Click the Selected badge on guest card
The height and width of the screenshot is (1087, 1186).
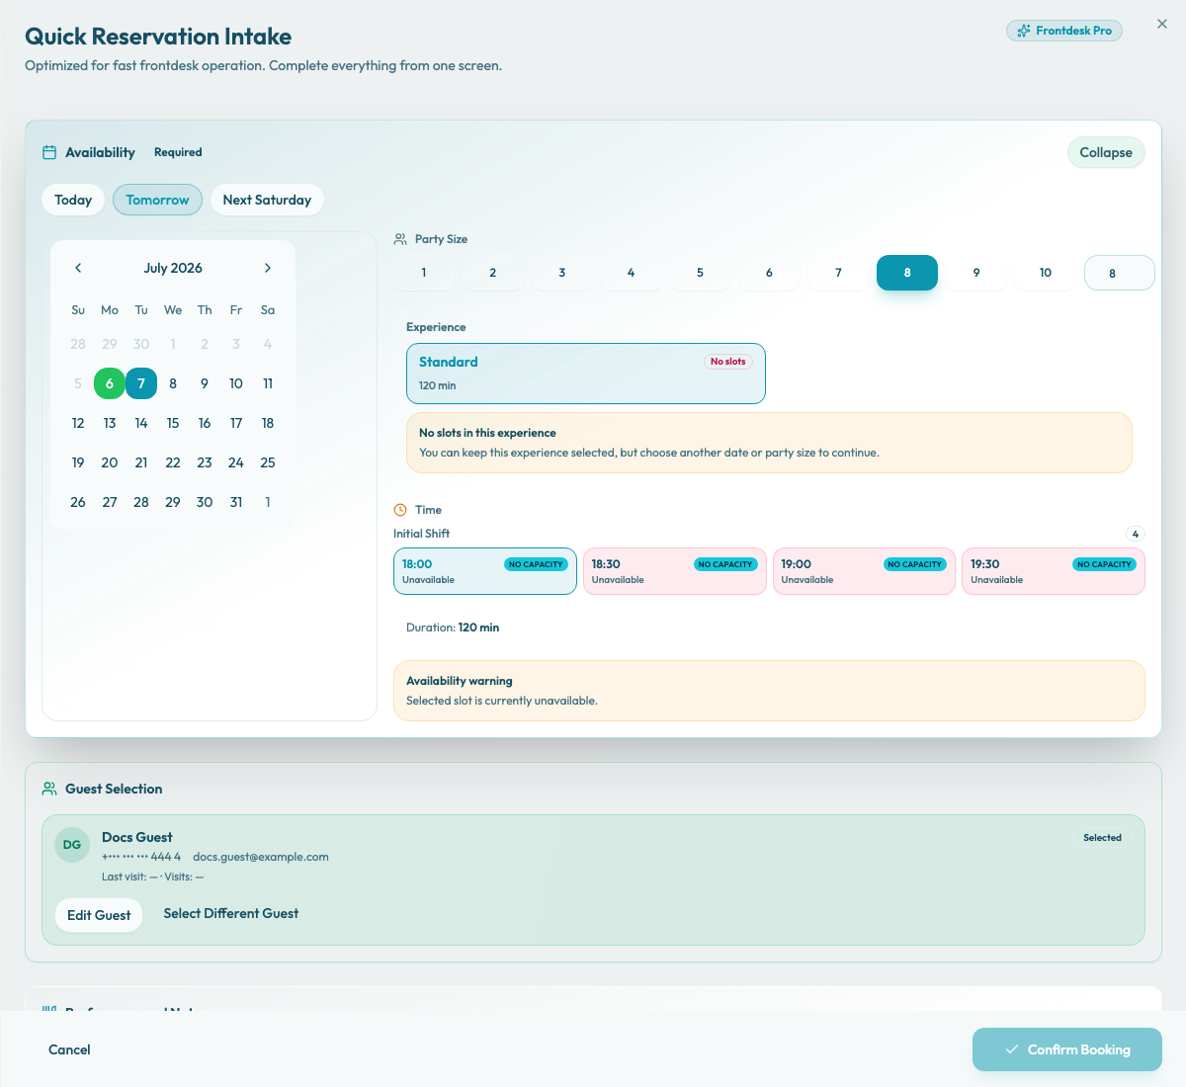pyautogui.click(x=1102, y=838)
